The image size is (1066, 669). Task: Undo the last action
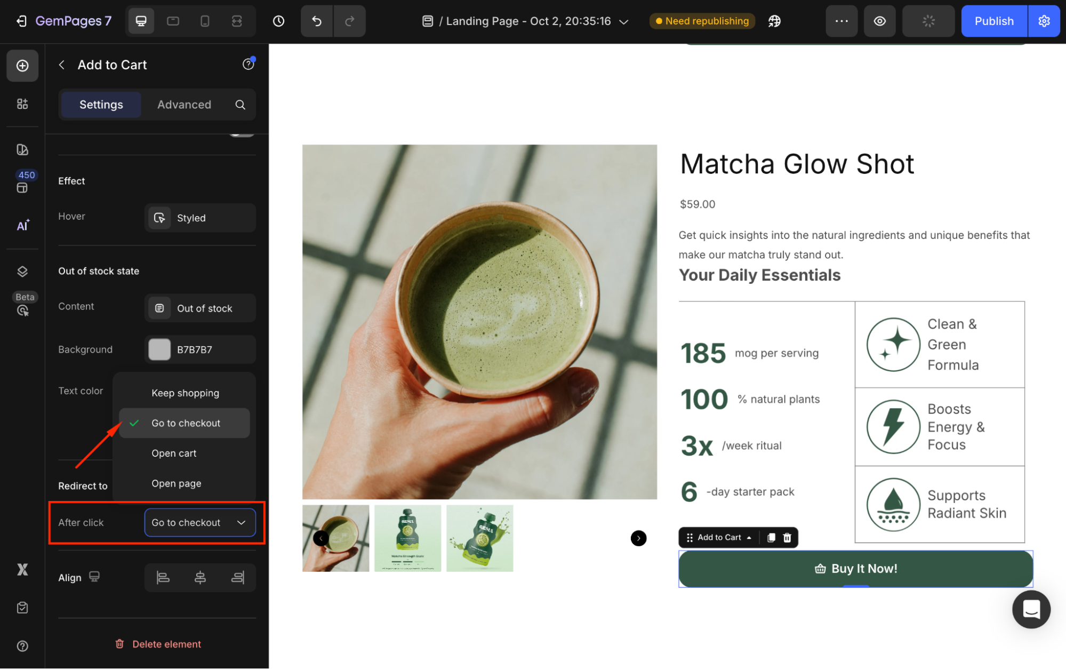[317, 21]
